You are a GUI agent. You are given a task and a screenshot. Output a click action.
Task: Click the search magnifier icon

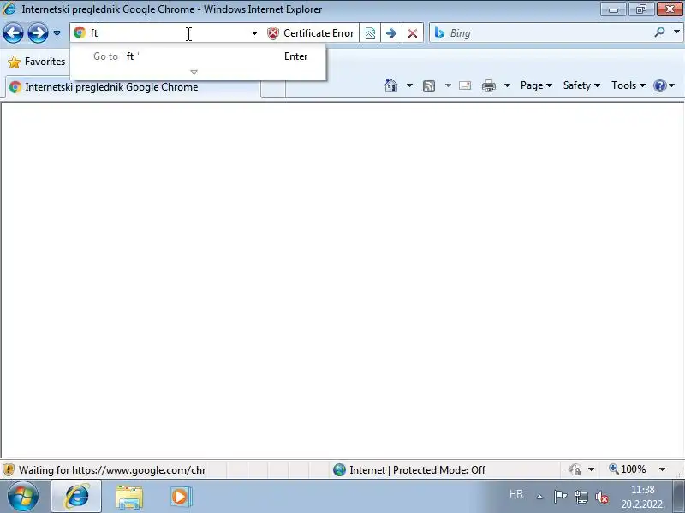(x=659, y=32)
